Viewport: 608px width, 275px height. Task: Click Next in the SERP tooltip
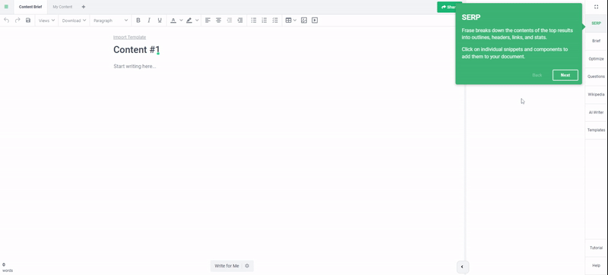click(565, 75)
